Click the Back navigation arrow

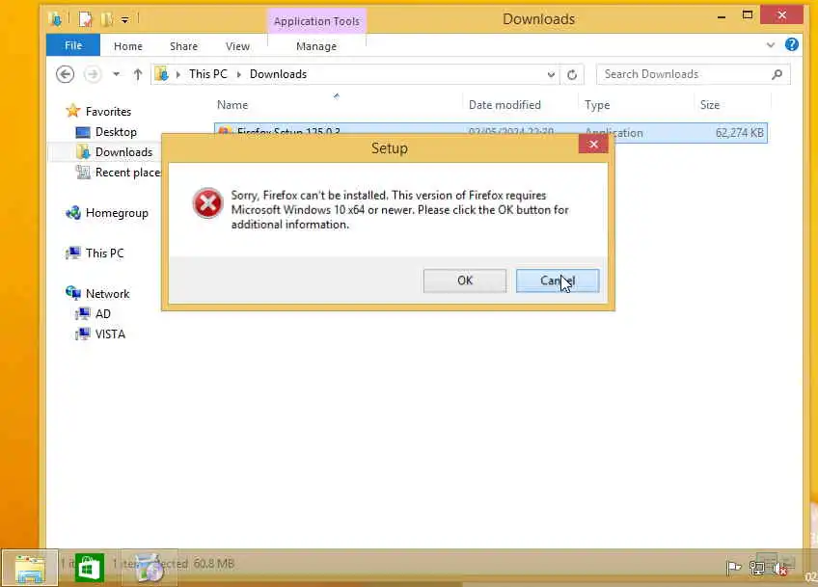[x=66, y=74]
